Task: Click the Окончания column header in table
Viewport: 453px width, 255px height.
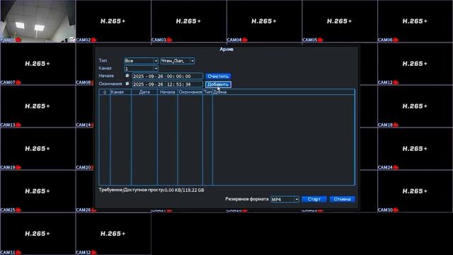Action: 190,92
